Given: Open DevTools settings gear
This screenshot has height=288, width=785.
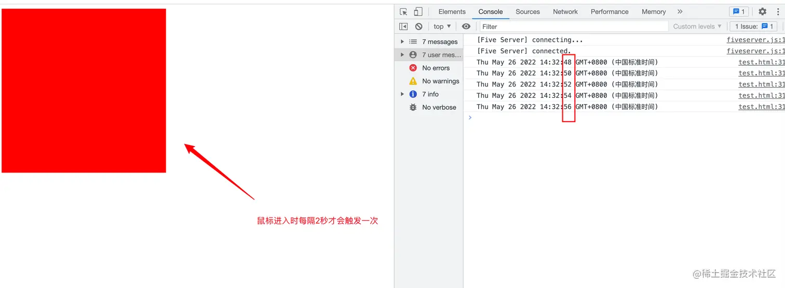Looking at the screenshot, I should [762, 11].
